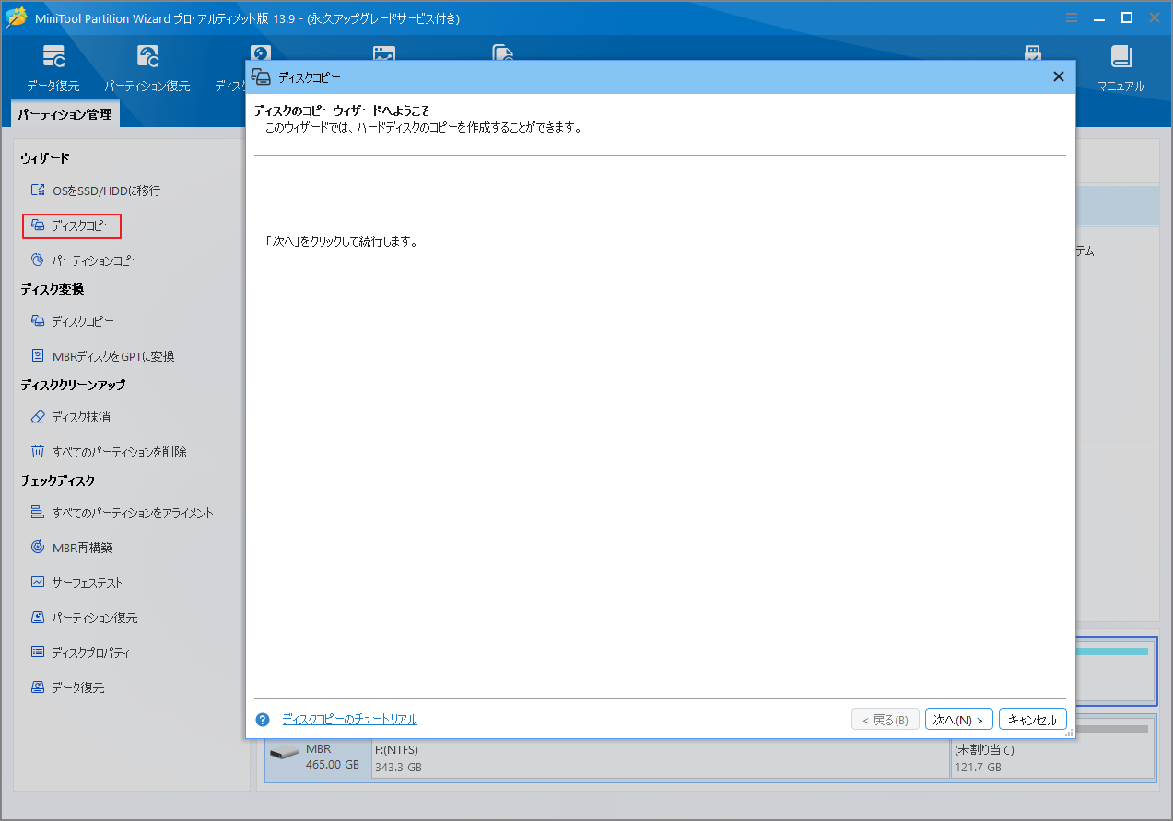Click パーティション復元 in the sidebar
Viewport: 1173px width, 821px height.
tap(84, 618)
